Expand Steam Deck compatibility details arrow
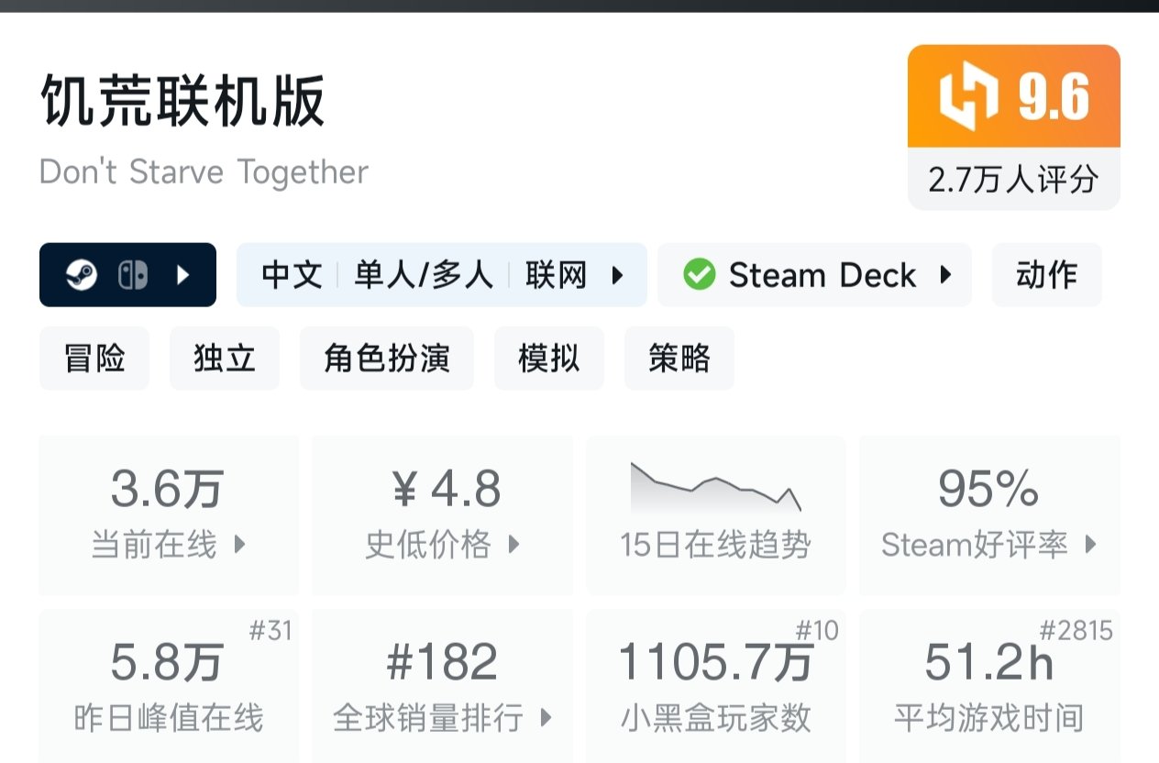 (945, 275)
